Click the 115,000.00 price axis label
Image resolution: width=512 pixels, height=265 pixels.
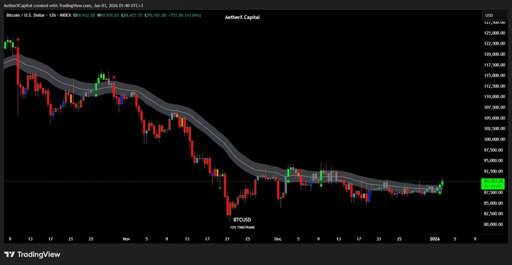(494, 76)
